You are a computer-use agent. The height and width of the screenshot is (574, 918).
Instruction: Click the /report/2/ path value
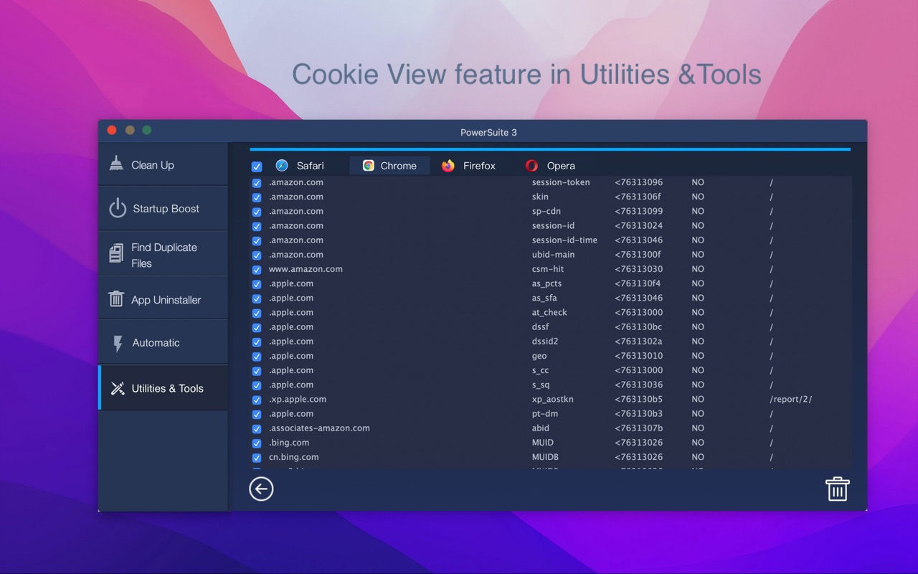click(791, 400)
